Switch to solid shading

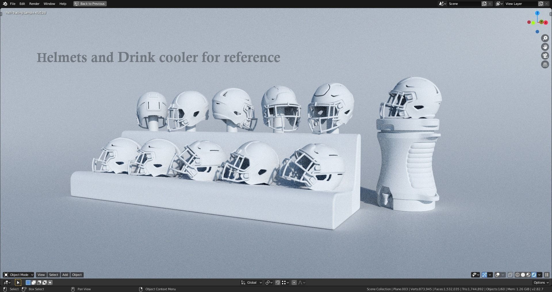523,275
